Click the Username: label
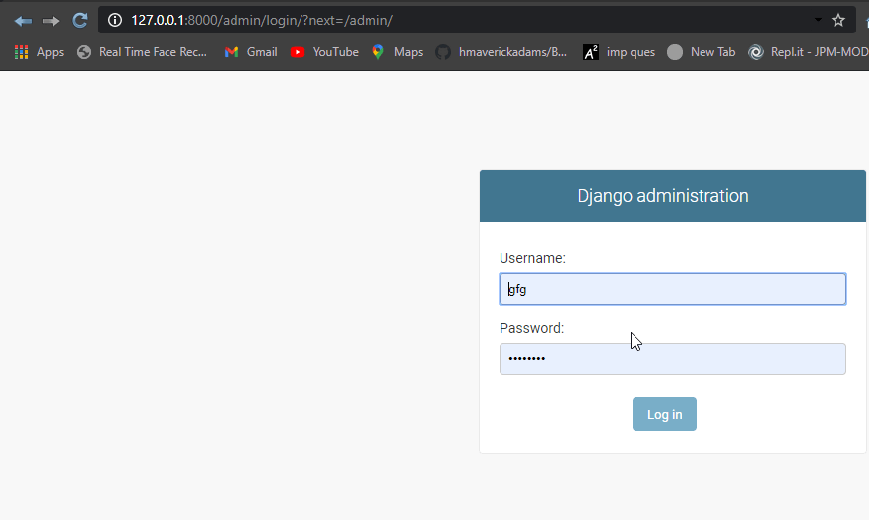869x520 pixels. [x=532, y=258]
